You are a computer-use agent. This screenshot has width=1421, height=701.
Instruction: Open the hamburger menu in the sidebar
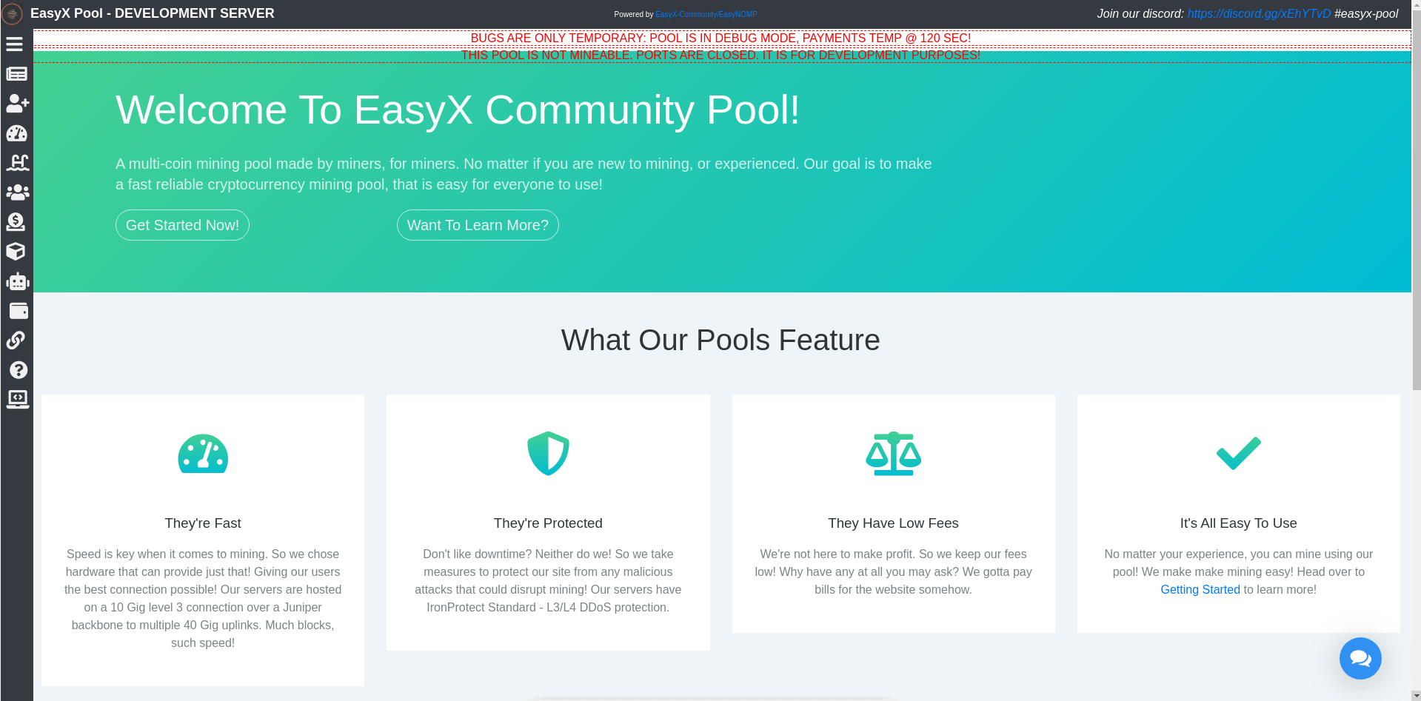15,44
